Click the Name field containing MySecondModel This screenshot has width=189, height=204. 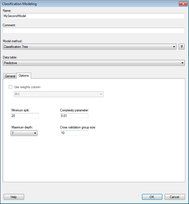click(94, 16)
